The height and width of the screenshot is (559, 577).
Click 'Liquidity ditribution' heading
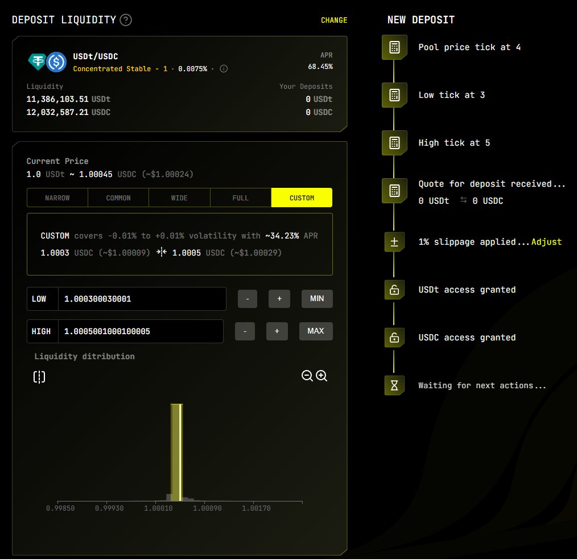tap(85, 356)
